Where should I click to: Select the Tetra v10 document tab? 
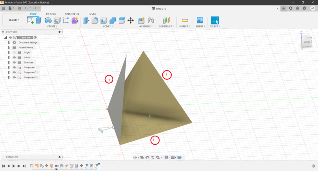[159, 9]
